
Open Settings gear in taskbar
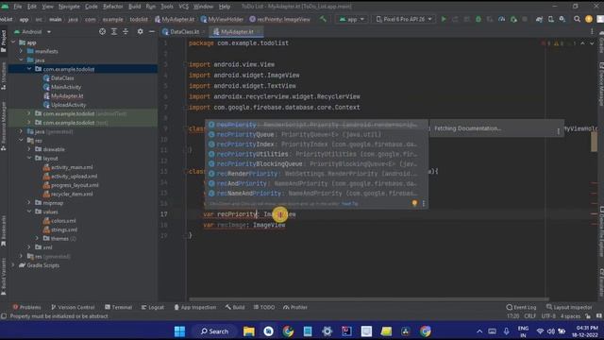tap(327, 331)
